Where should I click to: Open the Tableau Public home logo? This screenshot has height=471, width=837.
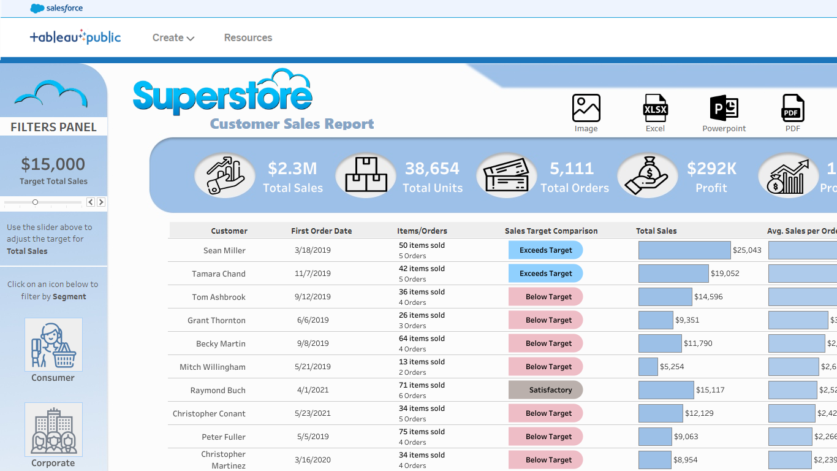[75, 37]
